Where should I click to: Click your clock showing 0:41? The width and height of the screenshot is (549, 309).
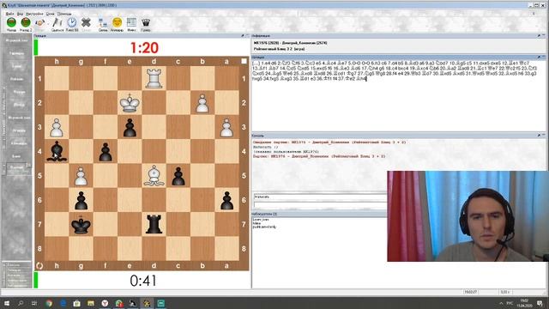click(x=143, y=281)
